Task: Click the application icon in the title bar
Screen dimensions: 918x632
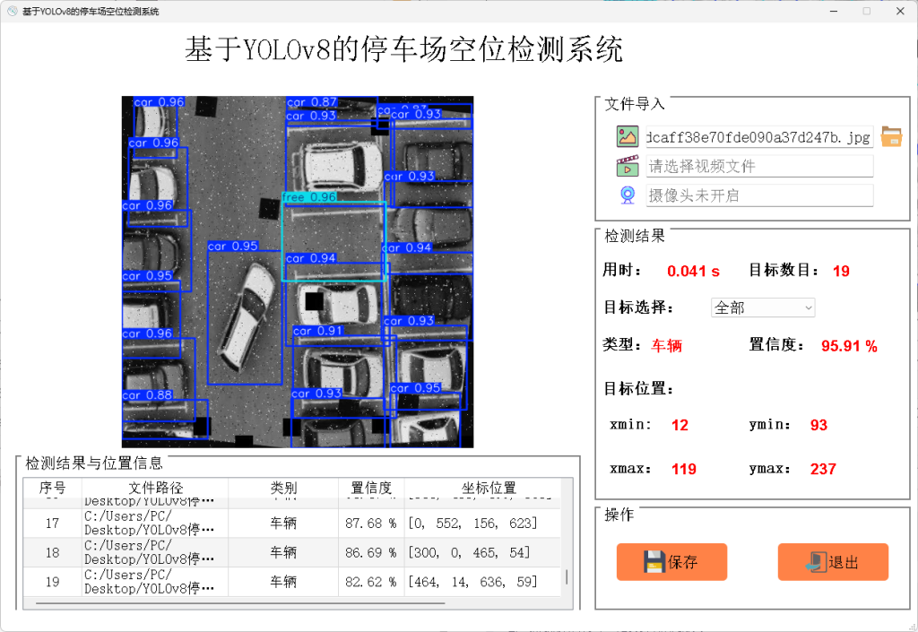Action: (10, 11)
